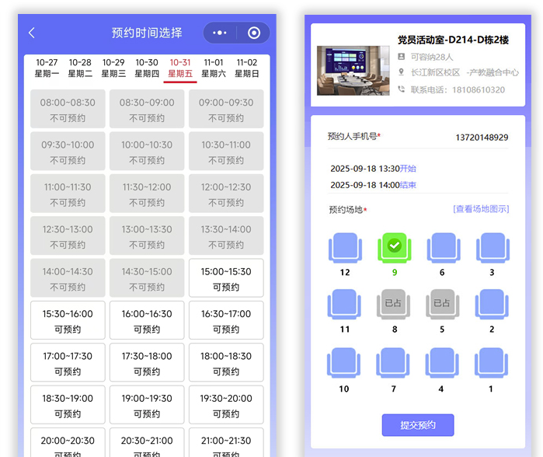This screenshot has height=457, width=543.
Task: Choose the 15:00~15:30 available slot
Action: tap(226, 278)
